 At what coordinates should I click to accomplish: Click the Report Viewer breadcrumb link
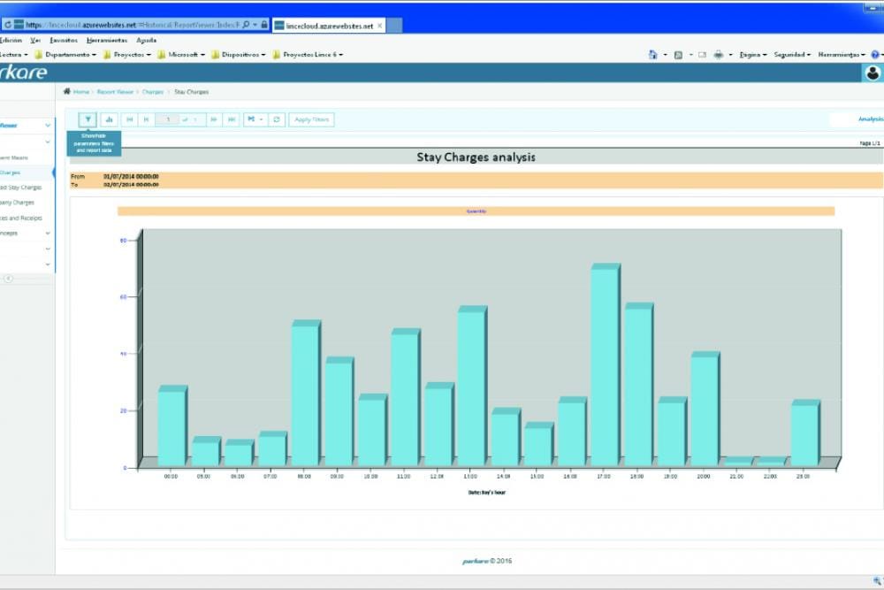point(115,91)
